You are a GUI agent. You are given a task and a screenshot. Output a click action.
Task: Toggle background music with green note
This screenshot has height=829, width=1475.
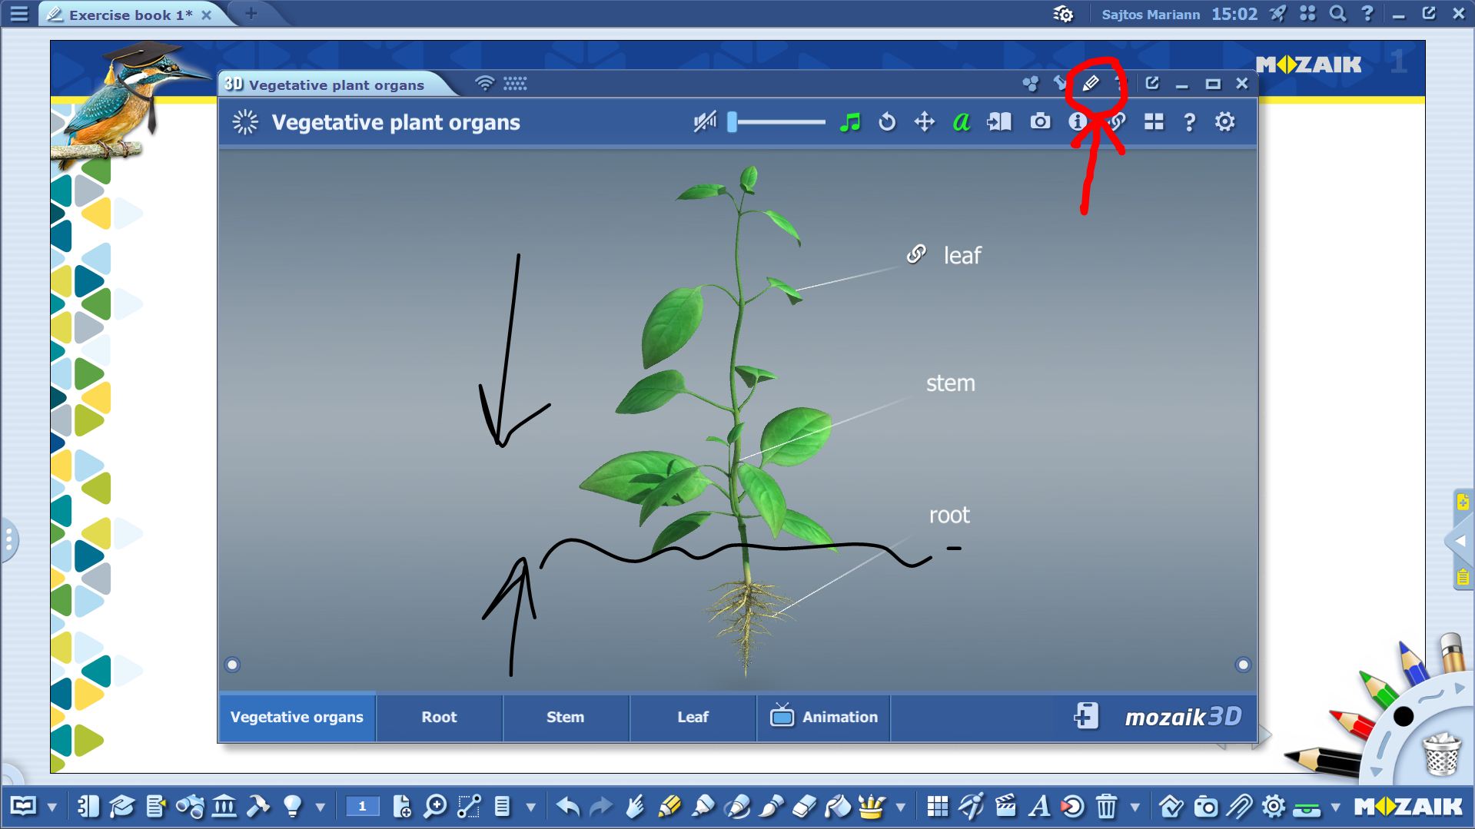(849, 122)
